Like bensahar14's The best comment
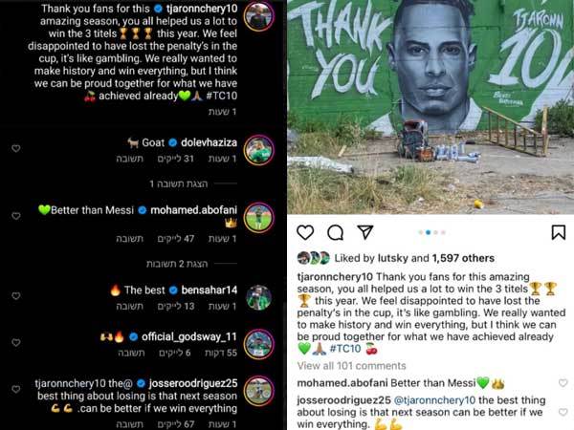The width and height of the screenshot is (574, 430). click(x=15, y=296)
